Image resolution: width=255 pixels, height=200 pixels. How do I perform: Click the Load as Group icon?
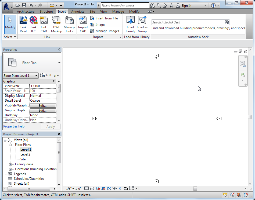pos(142,24)
